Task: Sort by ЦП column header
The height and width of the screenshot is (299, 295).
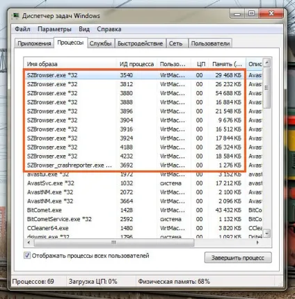Action: point(200,64)
